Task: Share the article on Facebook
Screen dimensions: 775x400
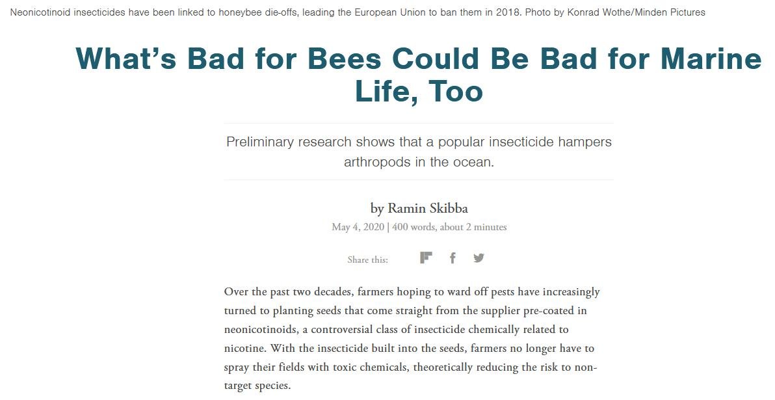Action: pyautogui.click(x=453, y=258)
